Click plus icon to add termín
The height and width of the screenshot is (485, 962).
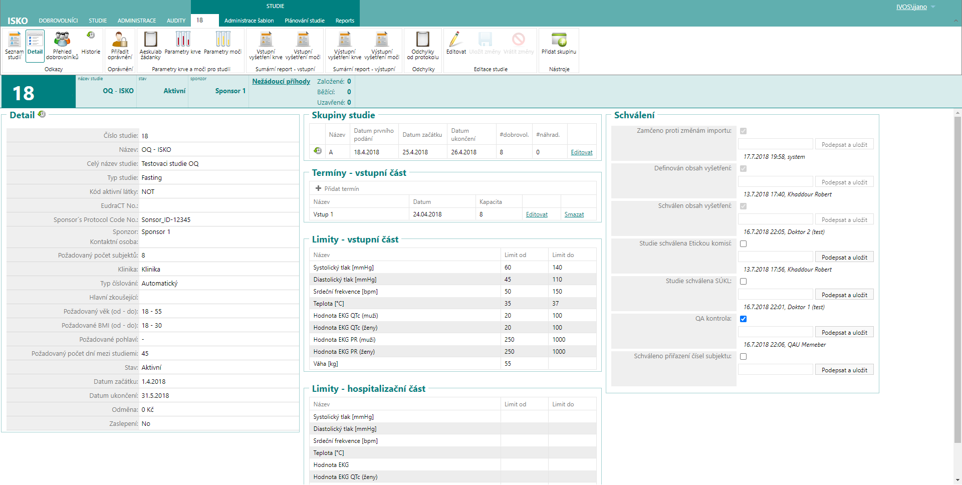[318, 188]
